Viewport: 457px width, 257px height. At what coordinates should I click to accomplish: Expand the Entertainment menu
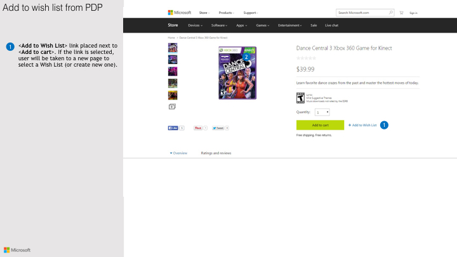pyautogui.click(x=289, y=25)
